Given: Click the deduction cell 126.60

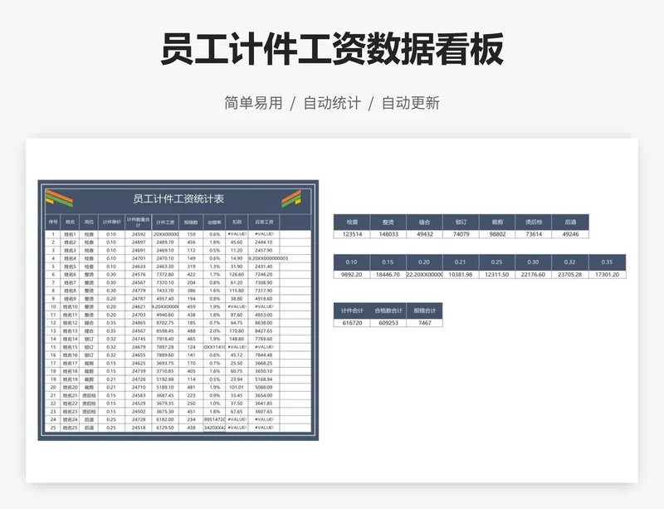Looking at the screenshot, I should pos(237,275).
